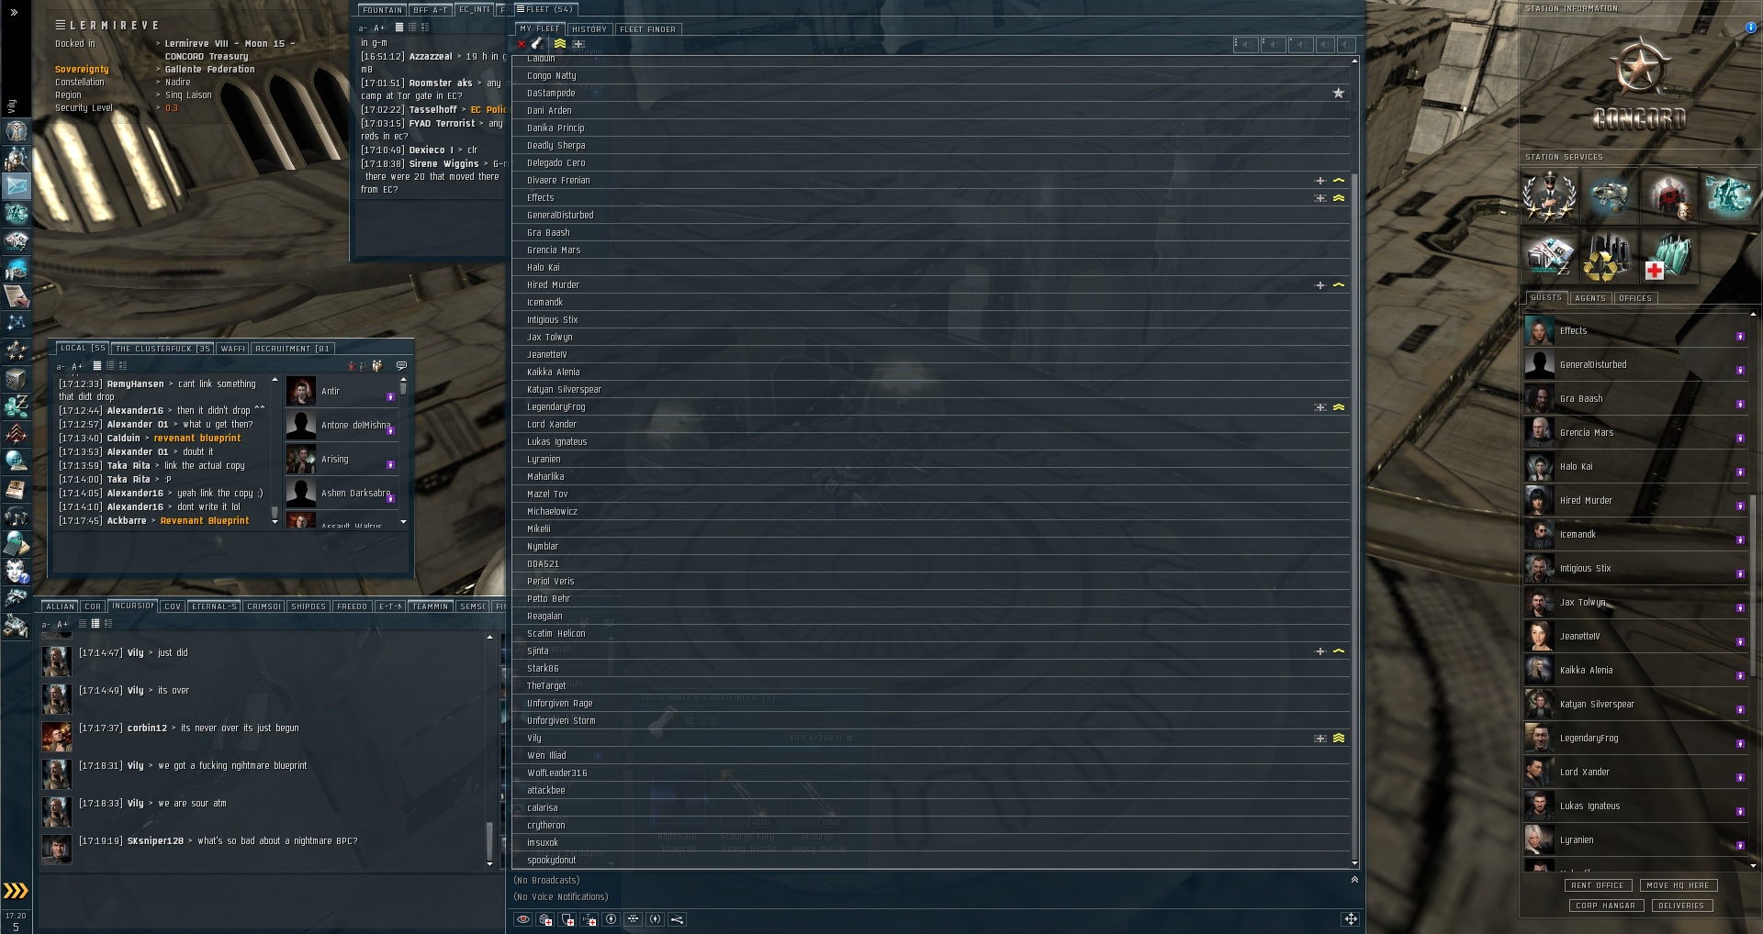This screenshot has width=1763, height=934.
Task: Open the headphones jukebox icon in the sidebar
Action: click(x=17, y=517)
